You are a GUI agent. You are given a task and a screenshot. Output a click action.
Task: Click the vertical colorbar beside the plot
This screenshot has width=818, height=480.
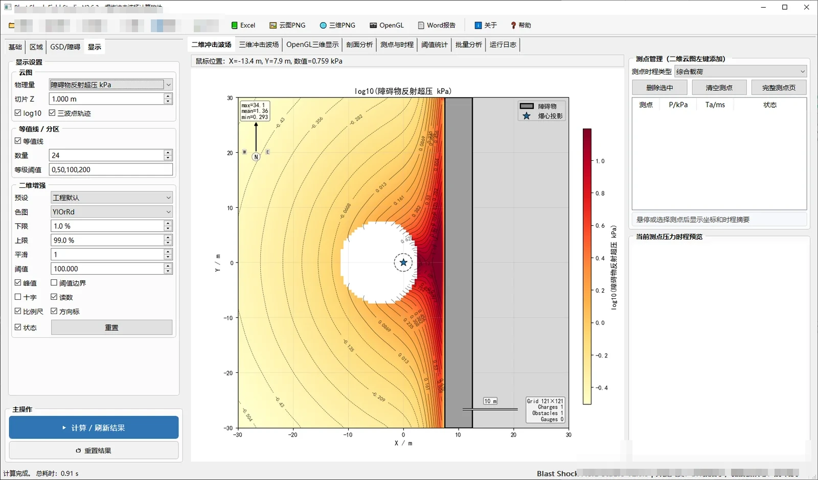tap(587, 267)
